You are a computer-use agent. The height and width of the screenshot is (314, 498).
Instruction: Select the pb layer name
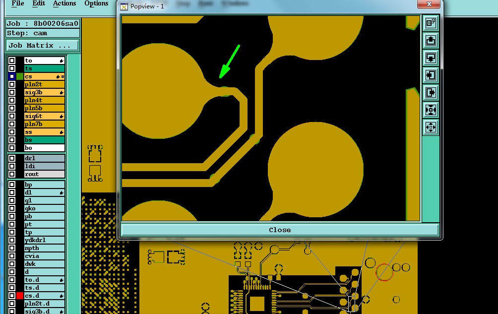[45, 216]
